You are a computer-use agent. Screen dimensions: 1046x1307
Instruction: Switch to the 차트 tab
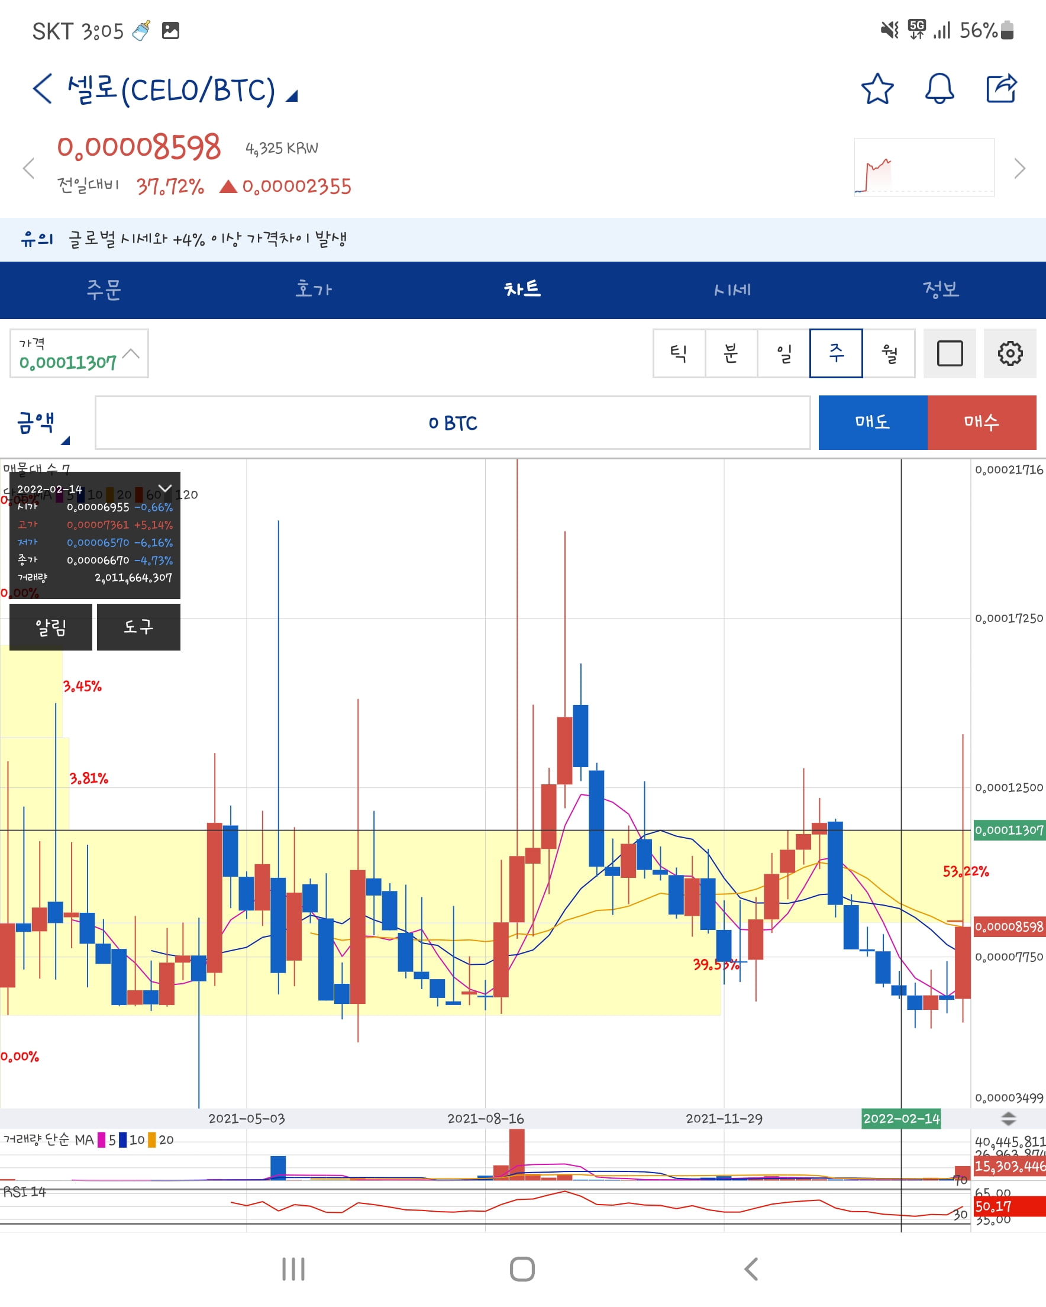522,290
